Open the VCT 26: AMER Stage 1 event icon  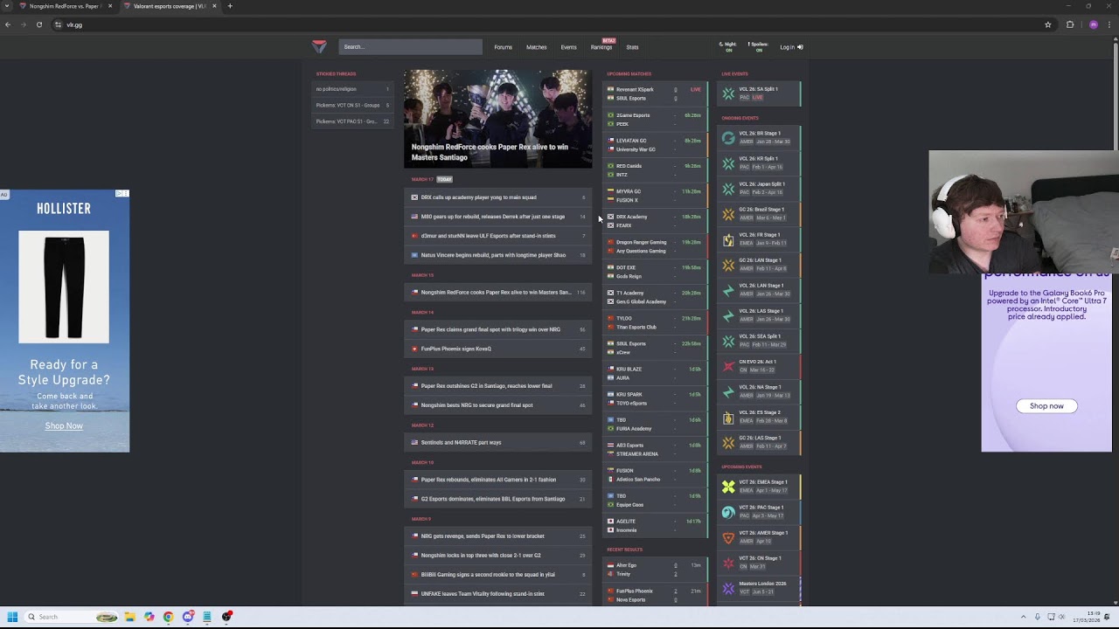pyautogui.click(x=728, y=537)
